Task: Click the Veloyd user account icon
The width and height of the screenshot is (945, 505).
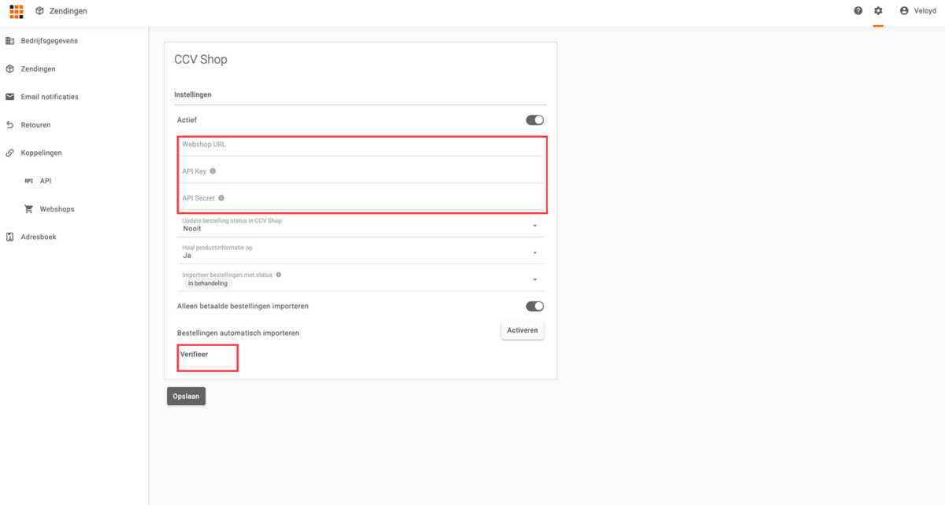Action: (904, 11)
